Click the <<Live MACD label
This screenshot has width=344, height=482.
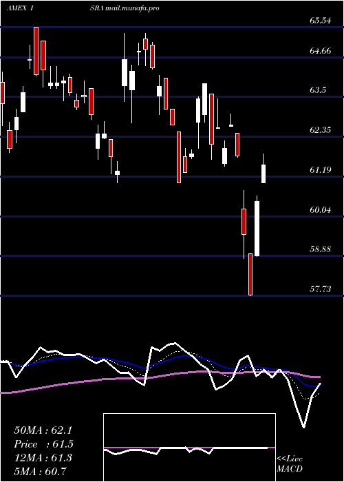click(290, 463)
